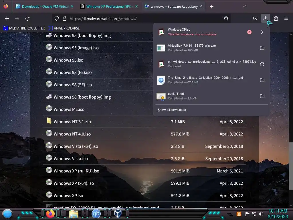Switch to Downloads – Oracle VM VirtualBox tab

coord(45,7)
